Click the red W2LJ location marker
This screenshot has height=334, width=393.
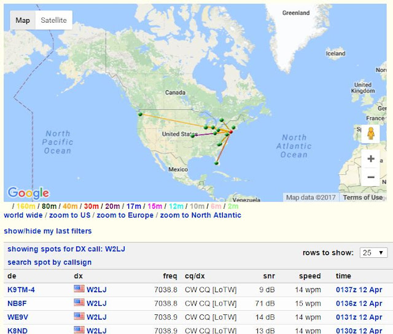click(x=231, y=131)
